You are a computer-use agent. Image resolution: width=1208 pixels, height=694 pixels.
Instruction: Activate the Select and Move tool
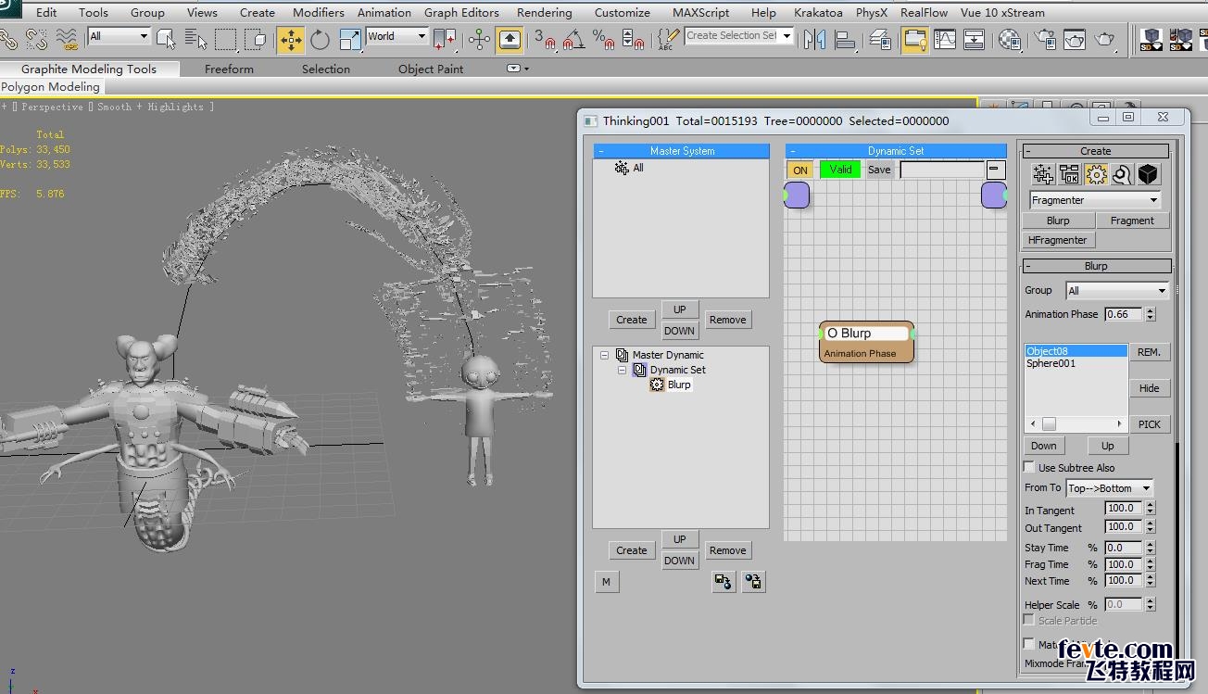pyautogui.click(x=291, y=39)
